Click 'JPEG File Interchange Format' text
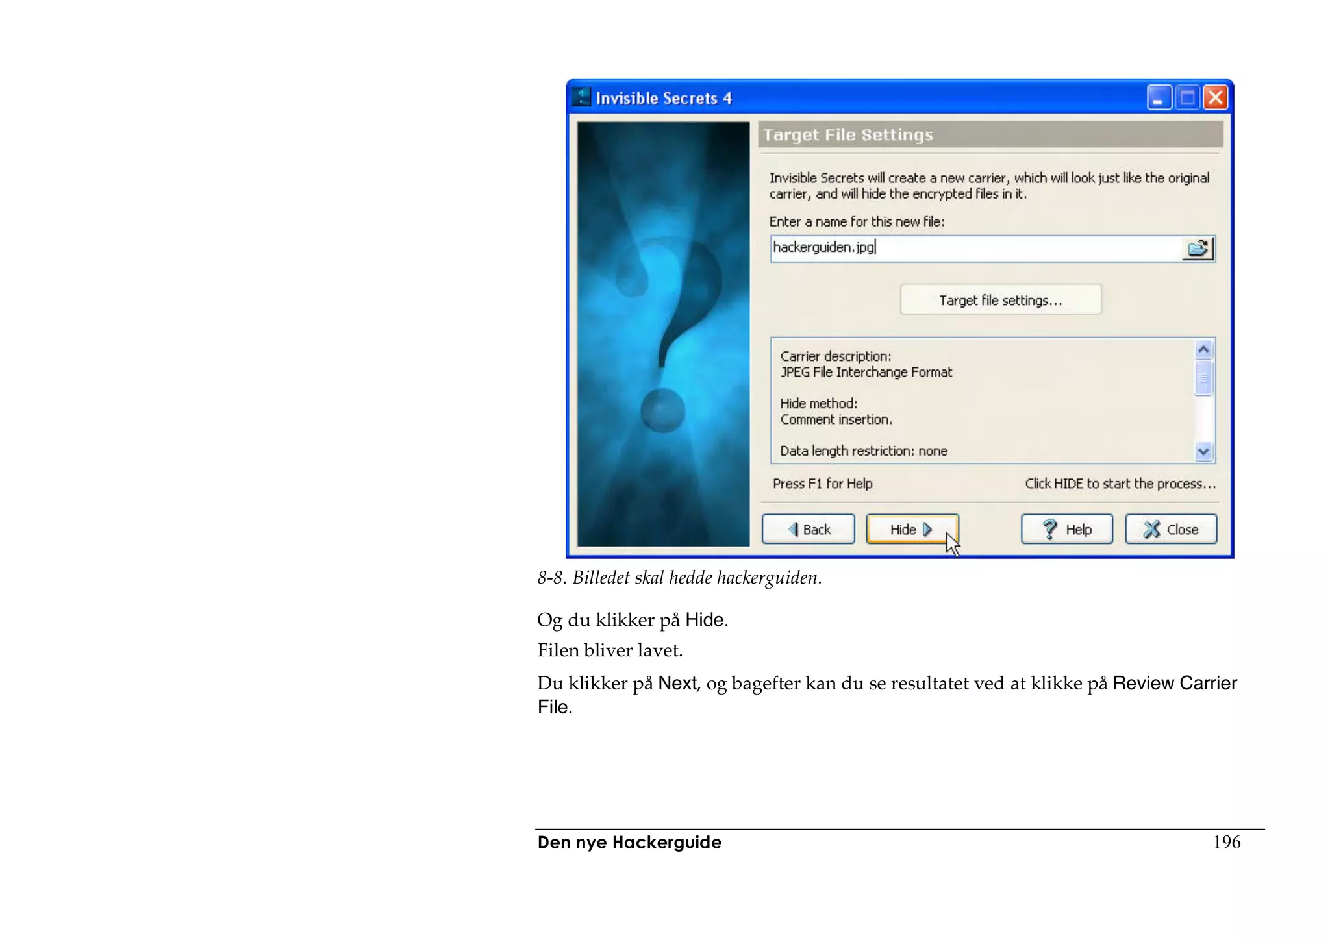This screenshot has width=1330, height=940. [866, 372]
